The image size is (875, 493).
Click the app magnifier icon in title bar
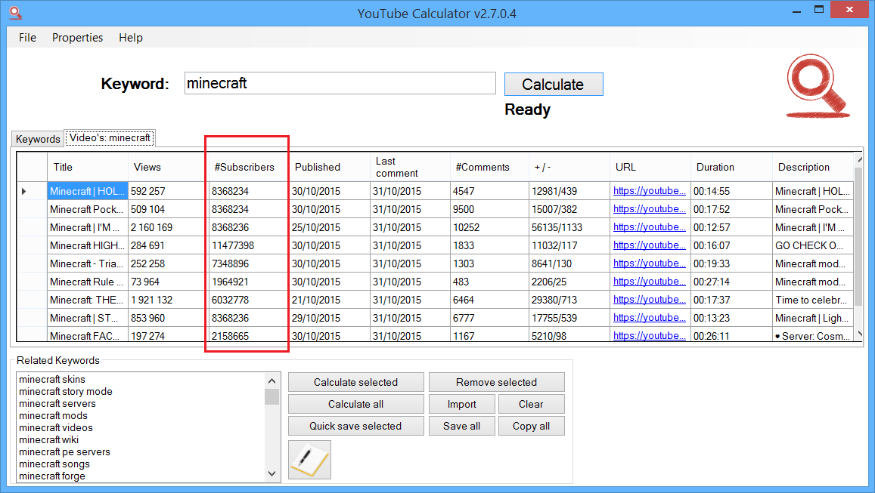(x=16, y=12)
